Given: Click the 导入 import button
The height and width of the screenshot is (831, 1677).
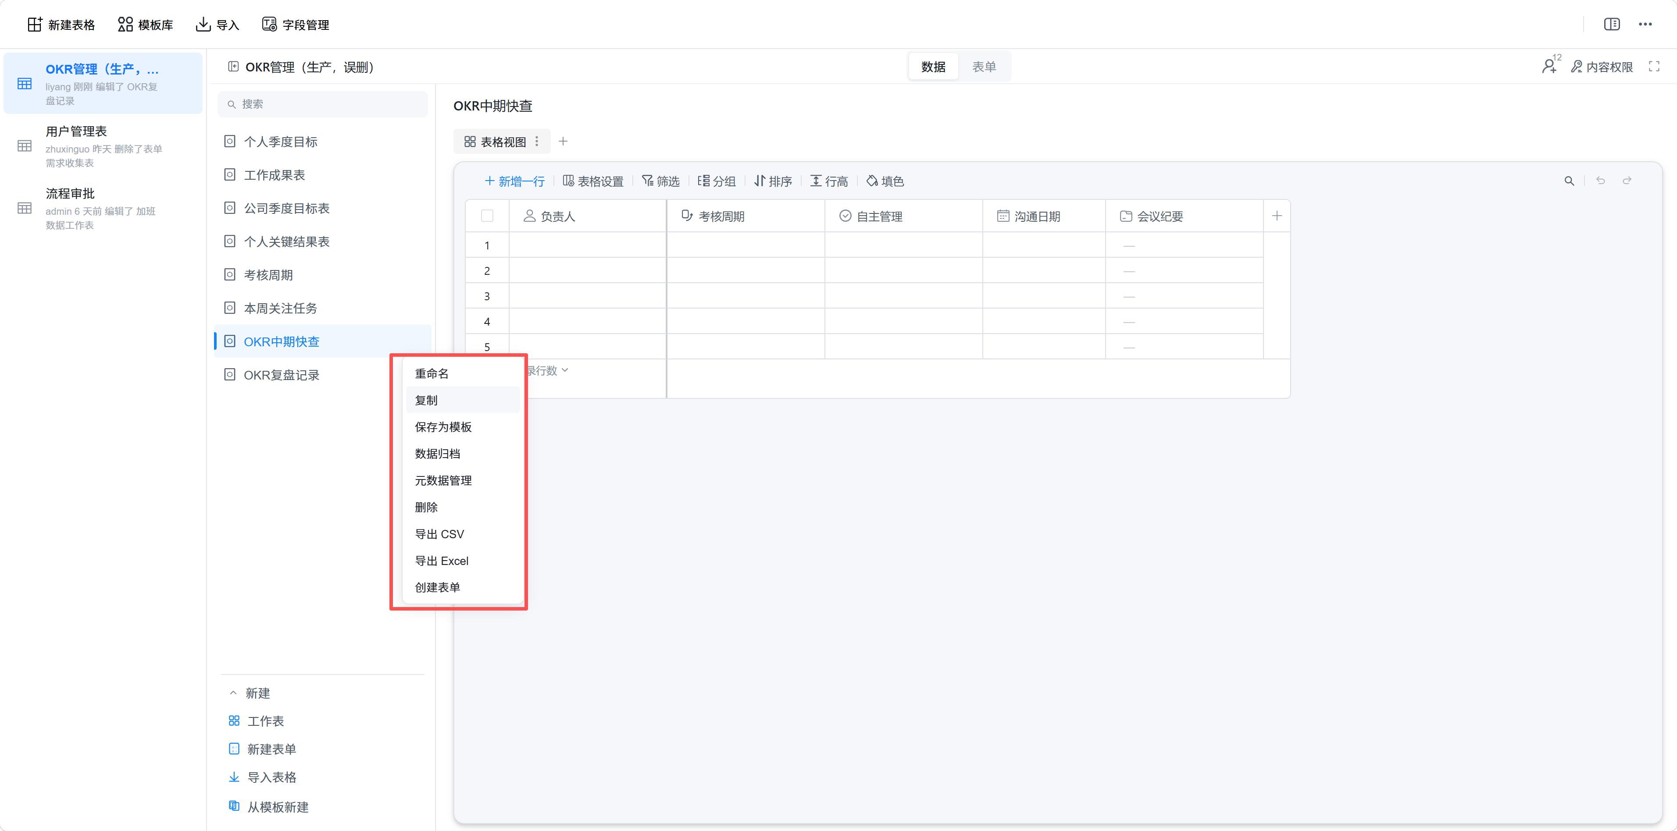Looking at the screenshot, I should pos(218,25).
